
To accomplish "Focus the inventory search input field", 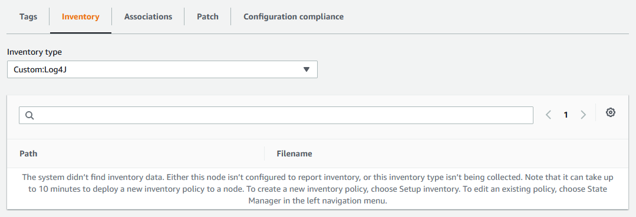I will [x=276, y=115].
